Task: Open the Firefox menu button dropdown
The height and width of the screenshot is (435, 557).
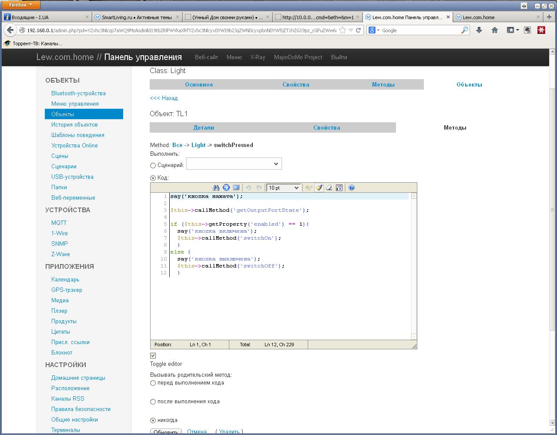Action: (x=21, y=5)
